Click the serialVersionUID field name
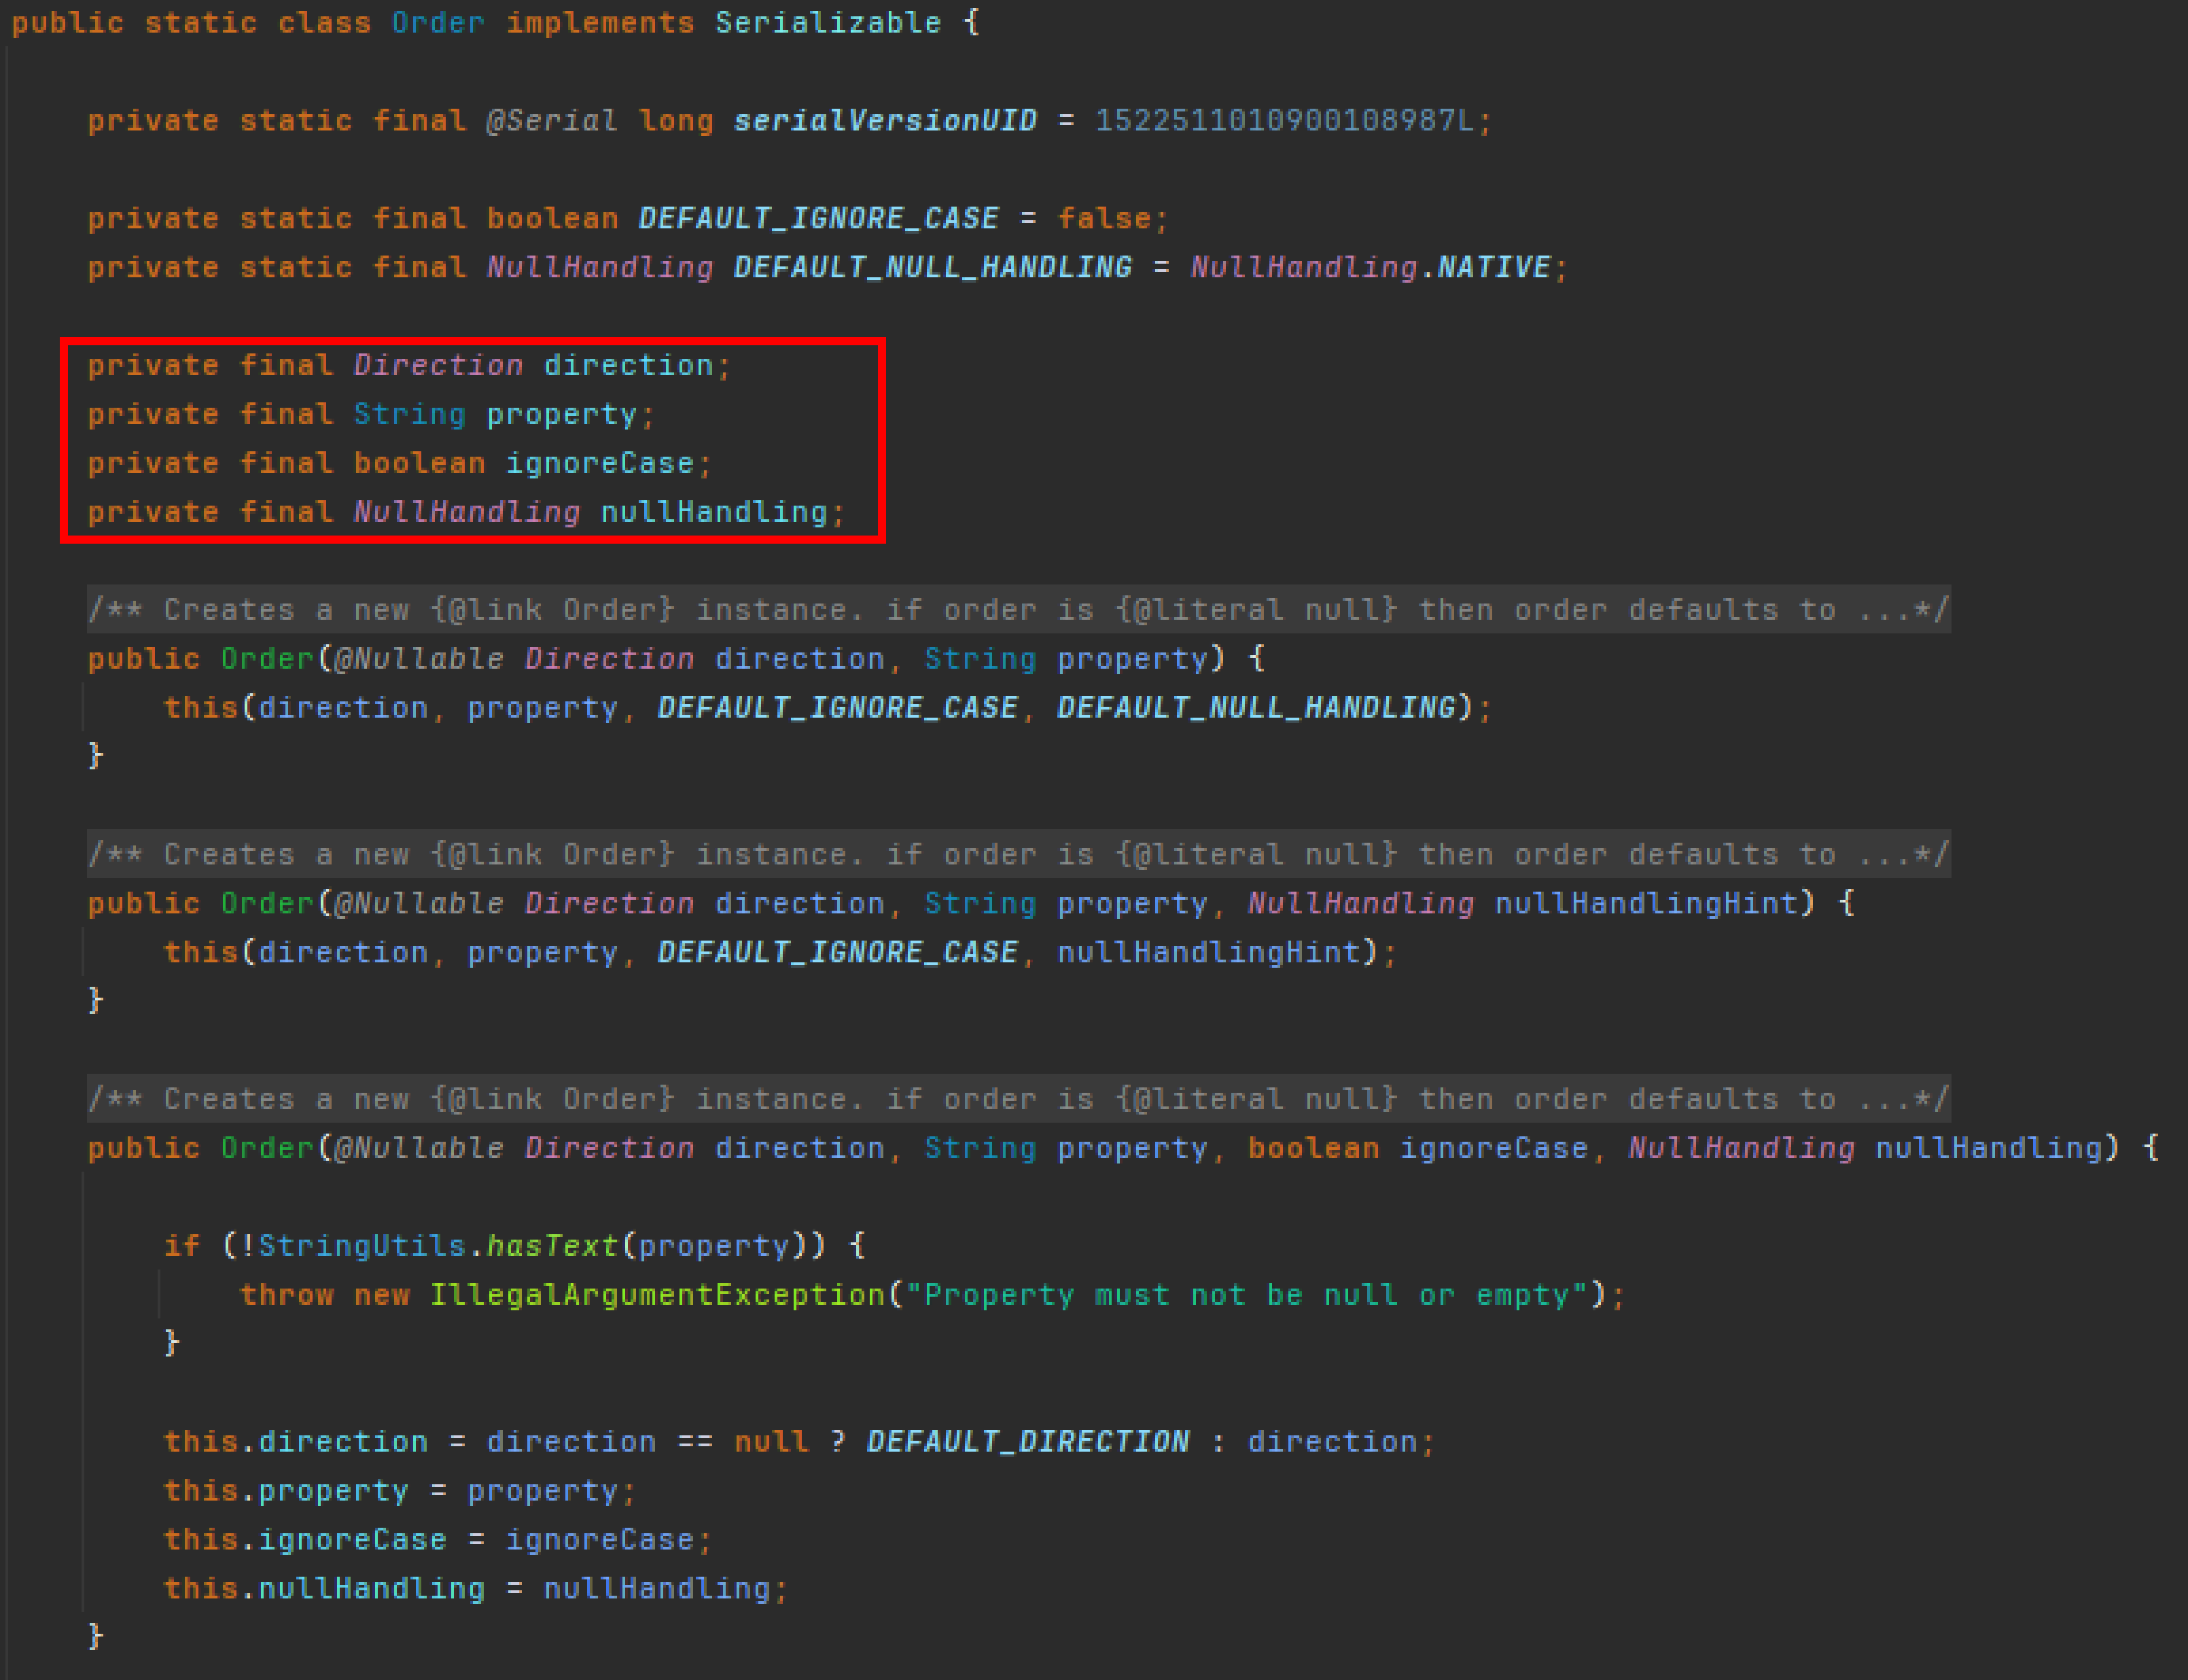 [885, 121]
